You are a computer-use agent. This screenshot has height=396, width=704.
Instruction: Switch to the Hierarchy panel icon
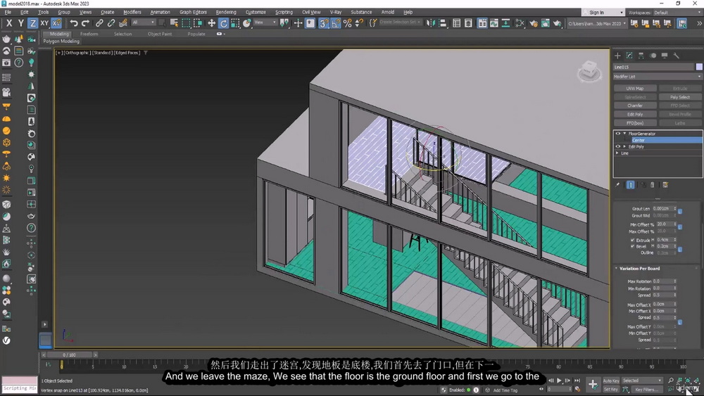pyautogui.click(x=641, y=56)
